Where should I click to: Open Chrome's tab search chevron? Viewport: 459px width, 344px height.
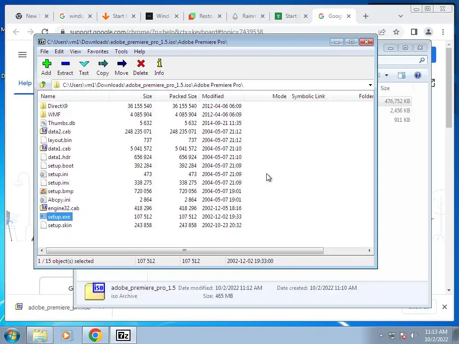pyautogui.click(x=400, y=16)
